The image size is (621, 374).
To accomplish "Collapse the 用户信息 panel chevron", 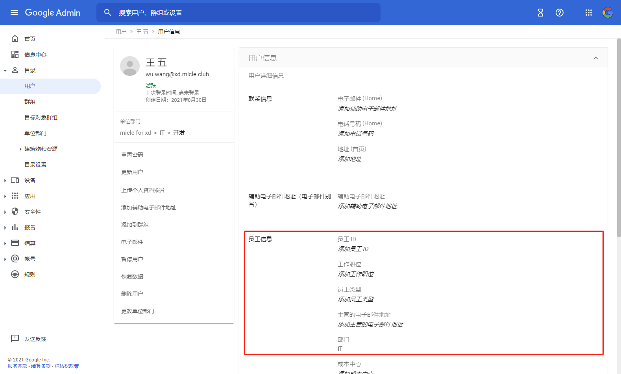I will 596,58.
